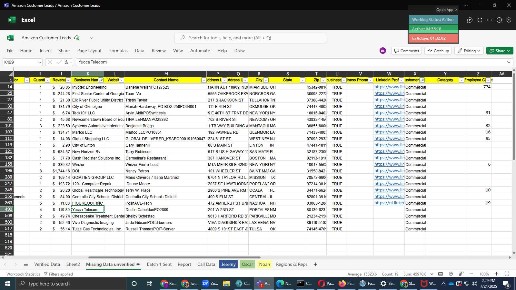Open the Data ribbon tab
This screenshot has height=290, width=516.
click(140, 51)
